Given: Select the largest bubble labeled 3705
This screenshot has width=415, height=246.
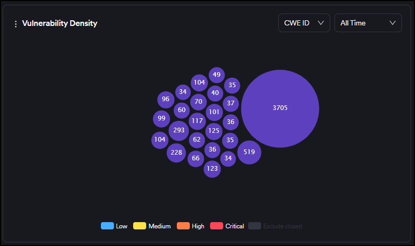Looking at the screenshot, I should click(280, 108).
